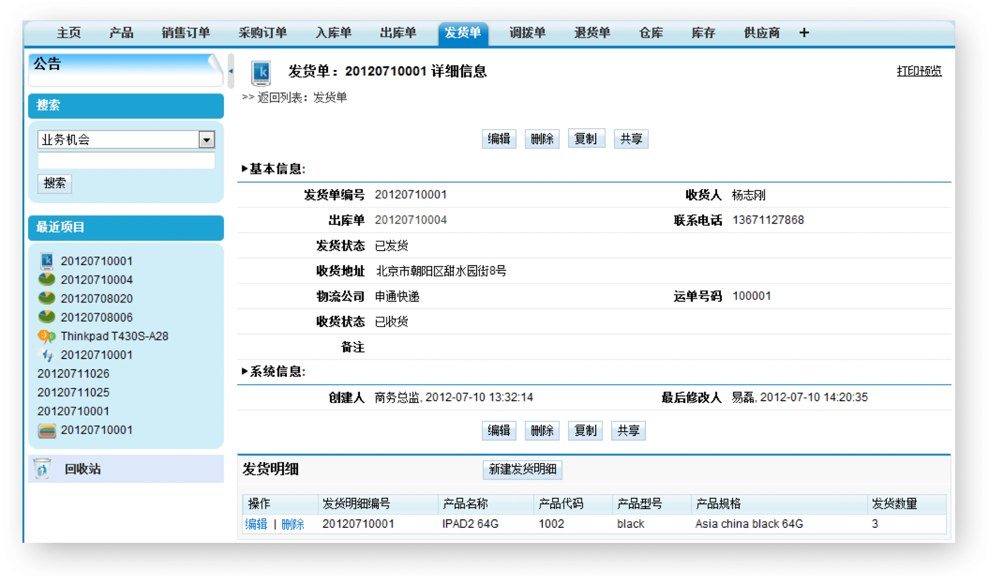Go to the 主页 tab

coord(69,33)
